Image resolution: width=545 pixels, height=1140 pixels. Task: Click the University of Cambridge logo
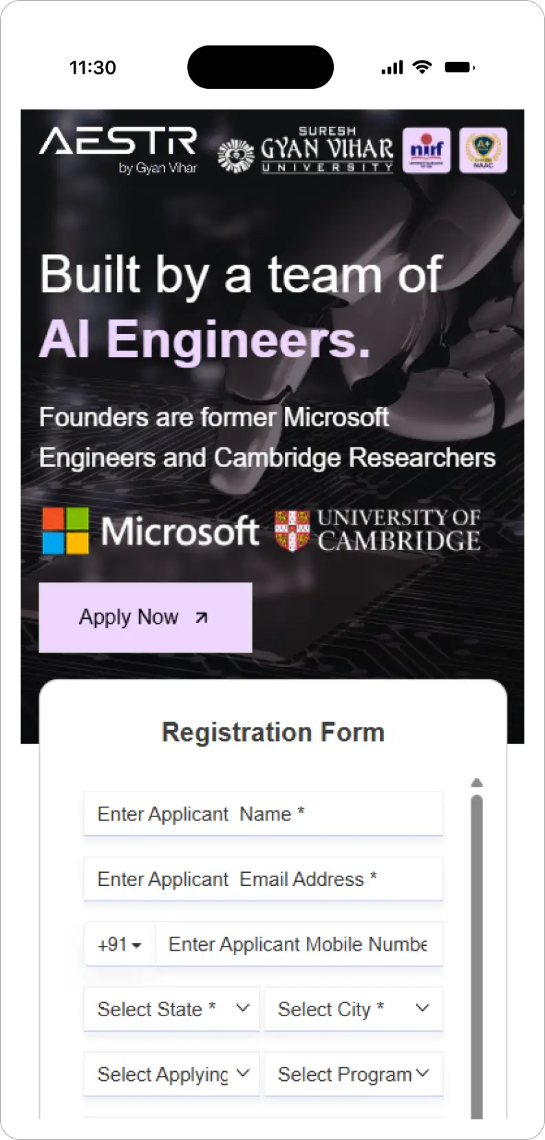(377, 531)
